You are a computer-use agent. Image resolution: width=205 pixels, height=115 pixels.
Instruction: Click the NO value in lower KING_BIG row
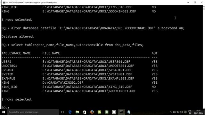pyautogui.click(x=154, y=87)
